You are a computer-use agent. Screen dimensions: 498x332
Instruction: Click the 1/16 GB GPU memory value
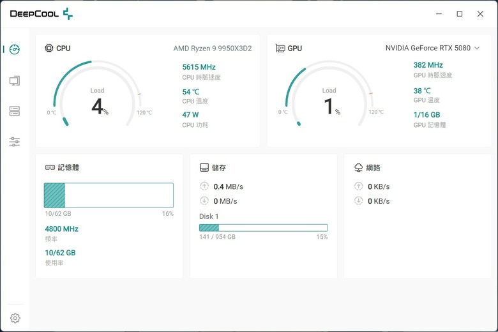pyautogui.click(x=427, y=115)
